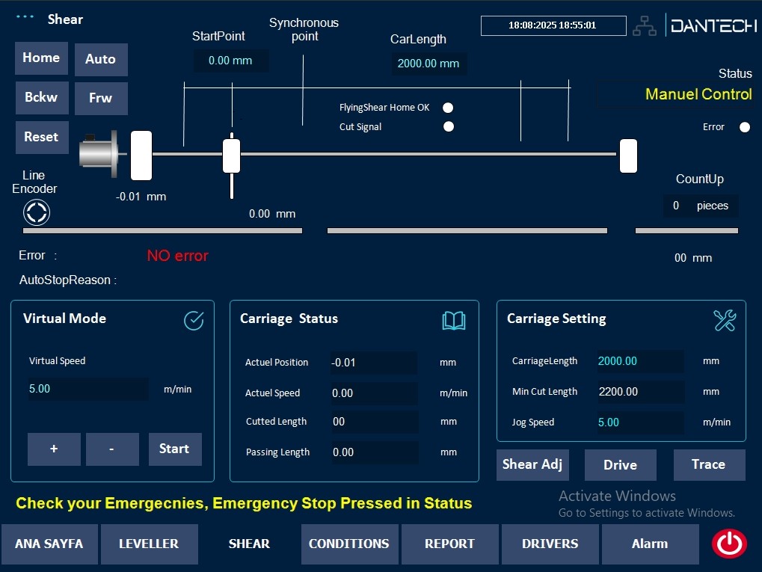This screenshot has width=762, height=572.
Task: Click the Cut Signal indicator light
Action: [x=448, y=127]
